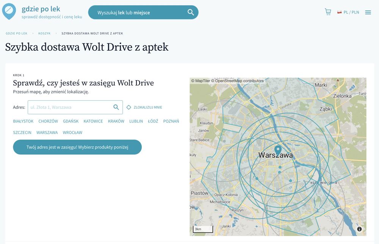Choose KATOWICE from the city list

[93, 121]
